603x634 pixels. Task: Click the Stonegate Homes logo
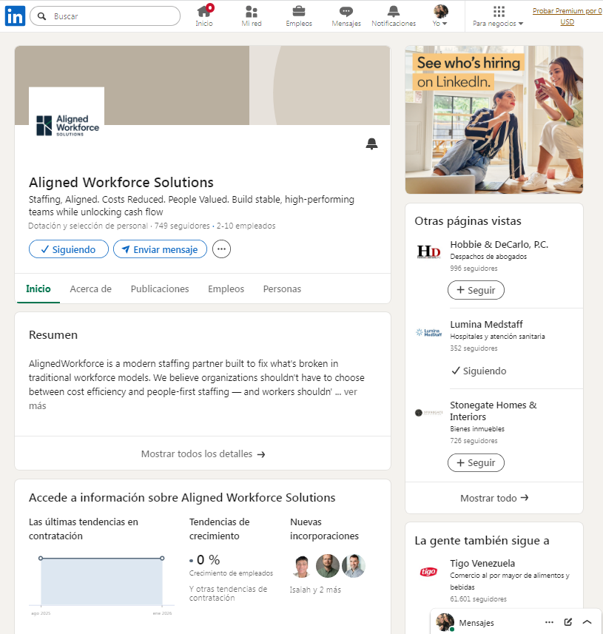click(x=428, y=412)
